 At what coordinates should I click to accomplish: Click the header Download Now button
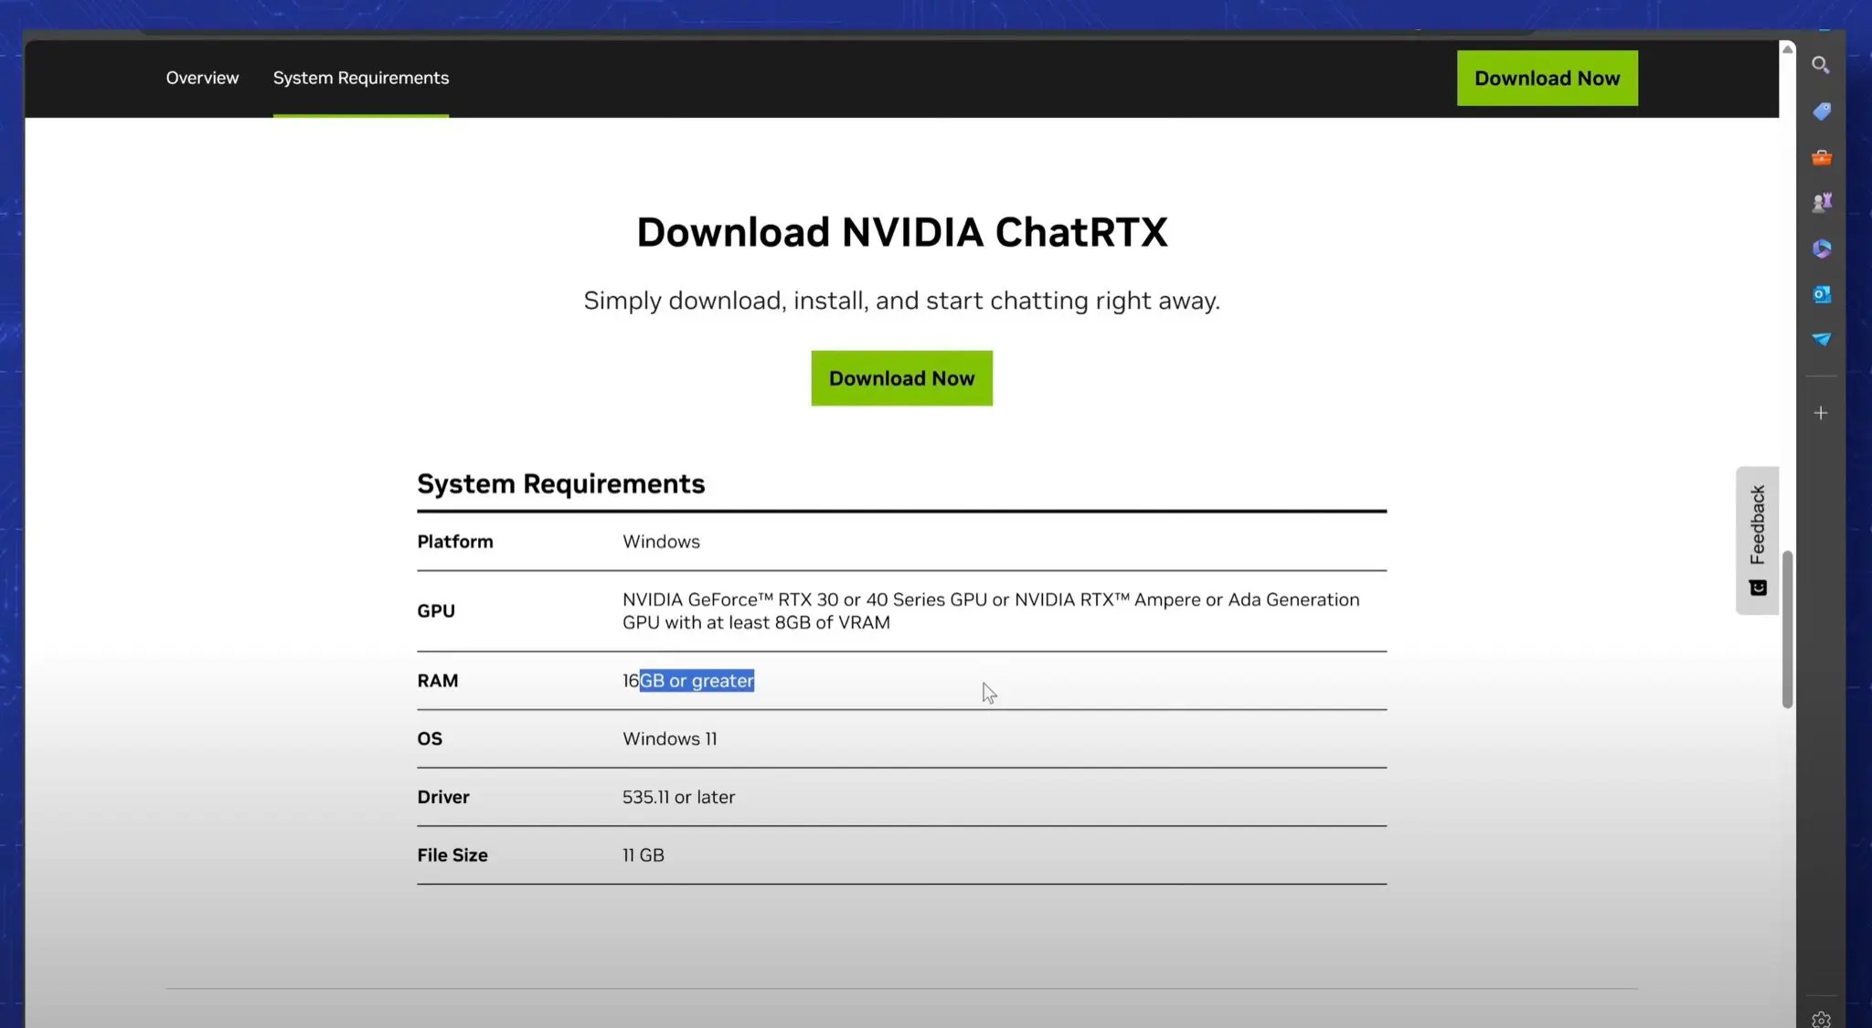1547,79
